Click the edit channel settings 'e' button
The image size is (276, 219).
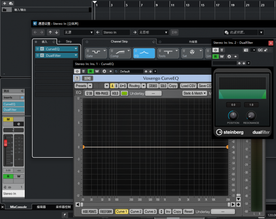pyautogui.click(x=19, y=124)
